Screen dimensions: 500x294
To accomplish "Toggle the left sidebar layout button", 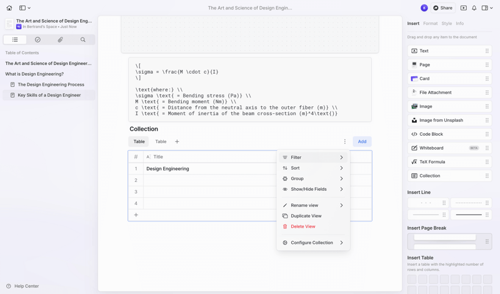I will click(23, 8).
